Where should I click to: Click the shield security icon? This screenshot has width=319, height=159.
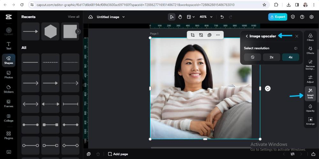pyautogui.click(x=293, y=17)
